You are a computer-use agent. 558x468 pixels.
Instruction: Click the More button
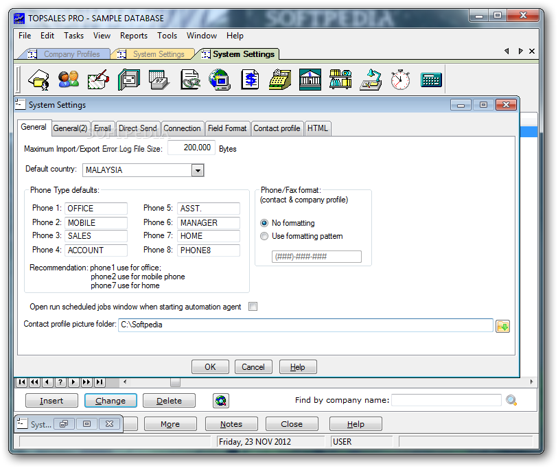(x=170, y=424)
